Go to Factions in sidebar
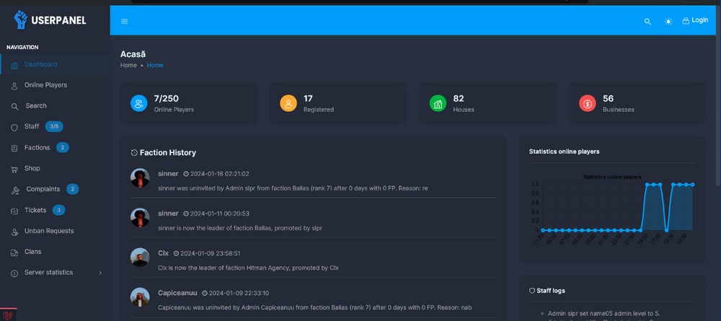Image resolution: width=721 pixels, height=321 pixels. (x=37, y=148)
